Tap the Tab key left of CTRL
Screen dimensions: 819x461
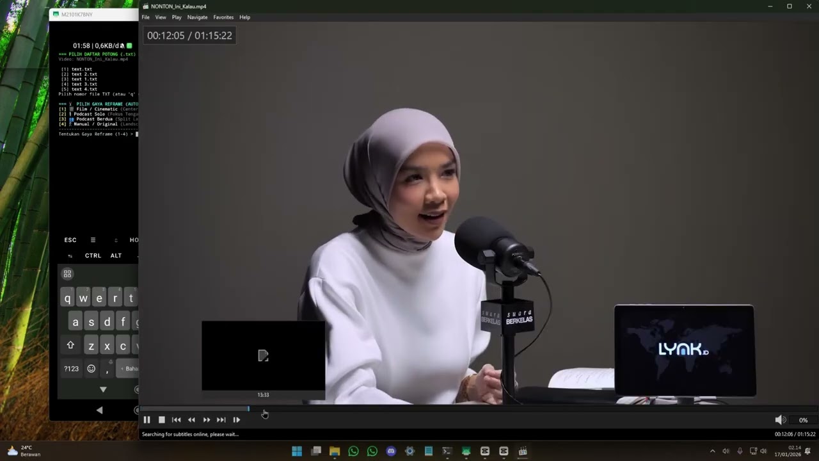click(x=70, y=255)
